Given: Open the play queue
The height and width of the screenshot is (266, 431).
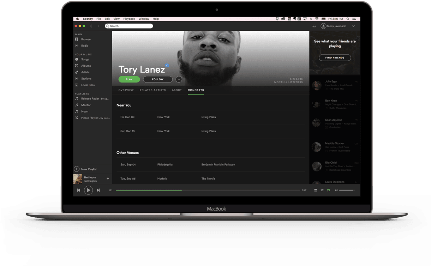Looking at the screenshot, I should (x=316, y=190).
